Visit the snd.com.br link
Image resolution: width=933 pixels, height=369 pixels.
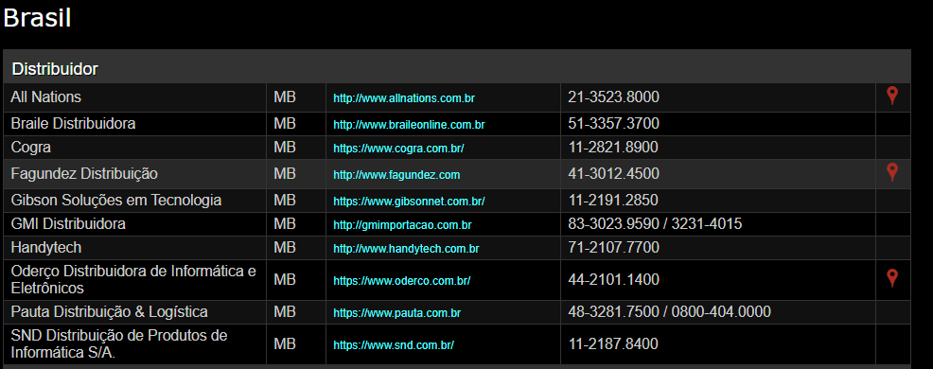pyautogui.click(x=394, y=345)
